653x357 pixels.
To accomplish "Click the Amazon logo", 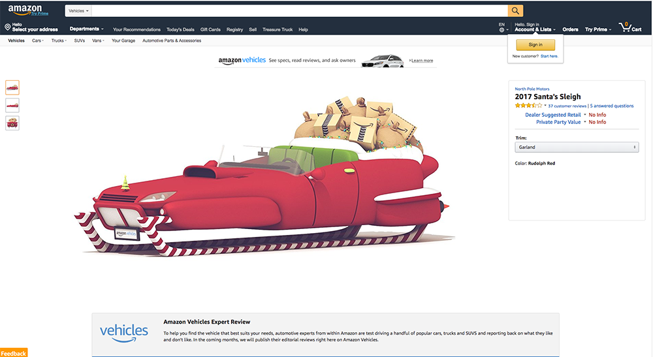I will (25, 9).
